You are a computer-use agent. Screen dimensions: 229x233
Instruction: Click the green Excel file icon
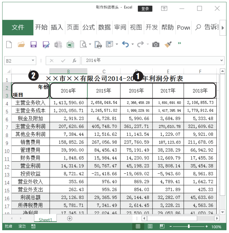click(x=70, y=45)
